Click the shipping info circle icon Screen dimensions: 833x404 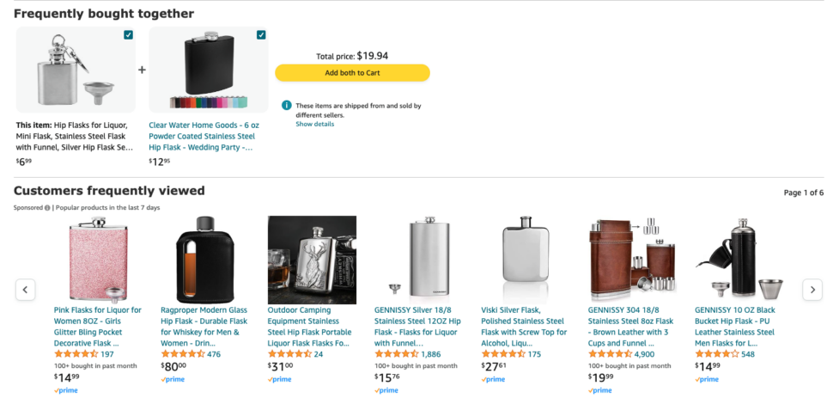pyautogui.click(x=287, y=106)
